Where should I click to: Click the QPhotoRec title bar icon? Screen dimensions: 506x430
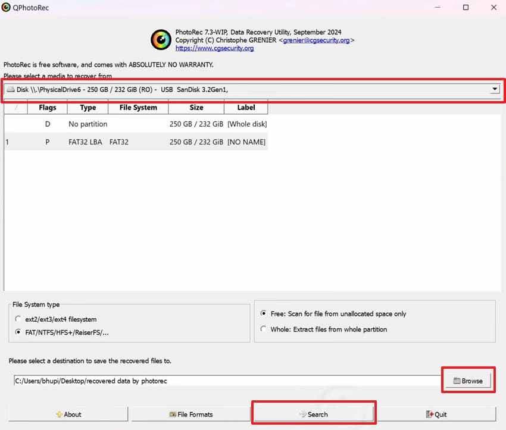[x=6, y=7]
